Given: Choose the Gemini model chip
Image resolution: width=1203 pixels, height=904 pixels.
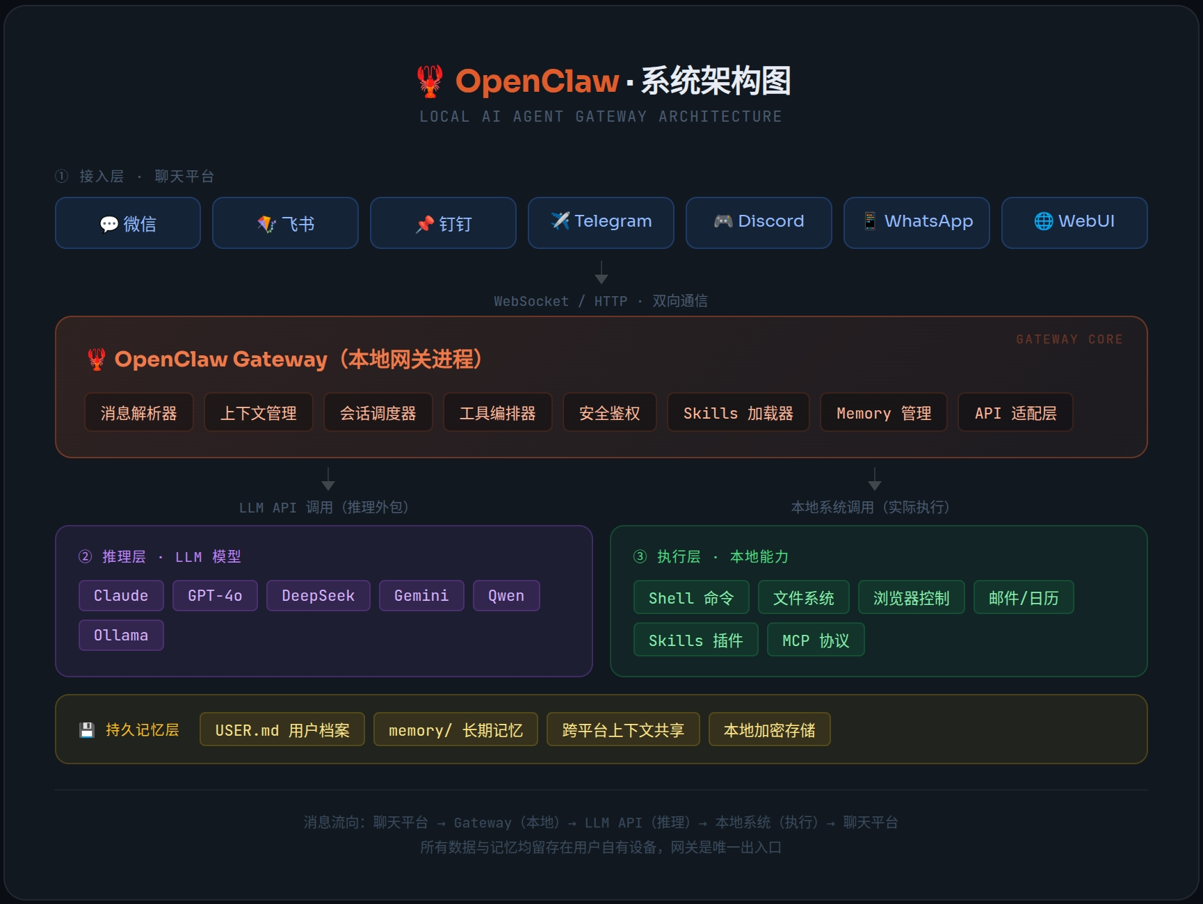Looking at the screenshot, I should tap(421, 595).
